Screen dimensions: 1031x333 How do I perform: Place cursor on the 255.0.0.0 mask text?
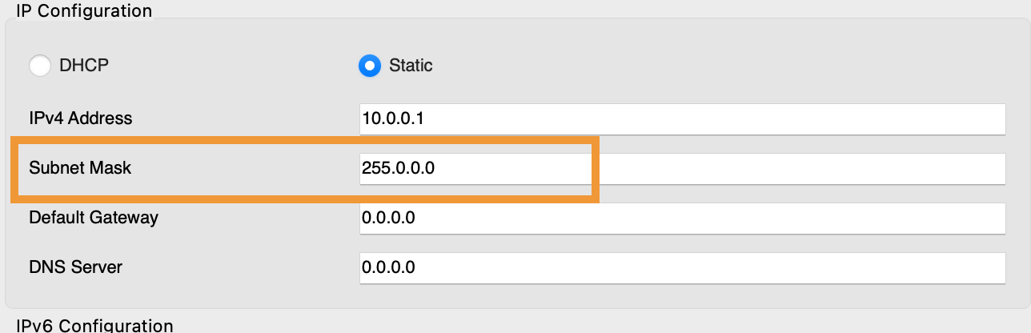coord(398,169)
